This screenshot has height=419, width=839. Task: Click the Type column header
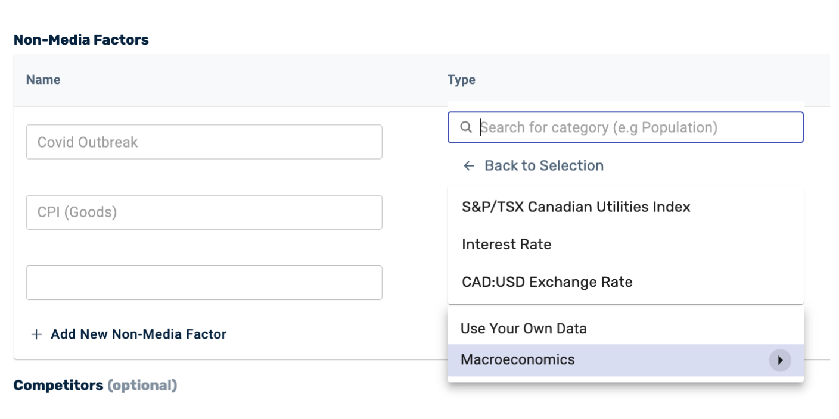(461, 79)
